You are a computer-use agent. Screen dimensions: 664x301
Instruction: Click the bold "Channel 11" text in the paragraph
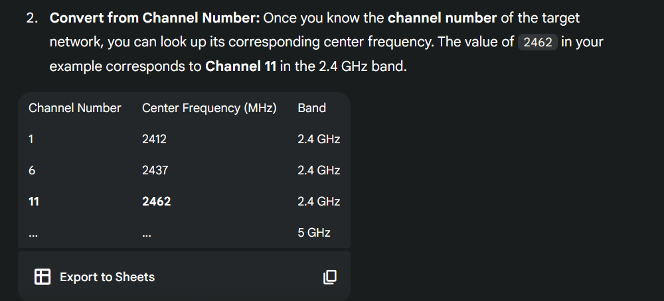240,67
